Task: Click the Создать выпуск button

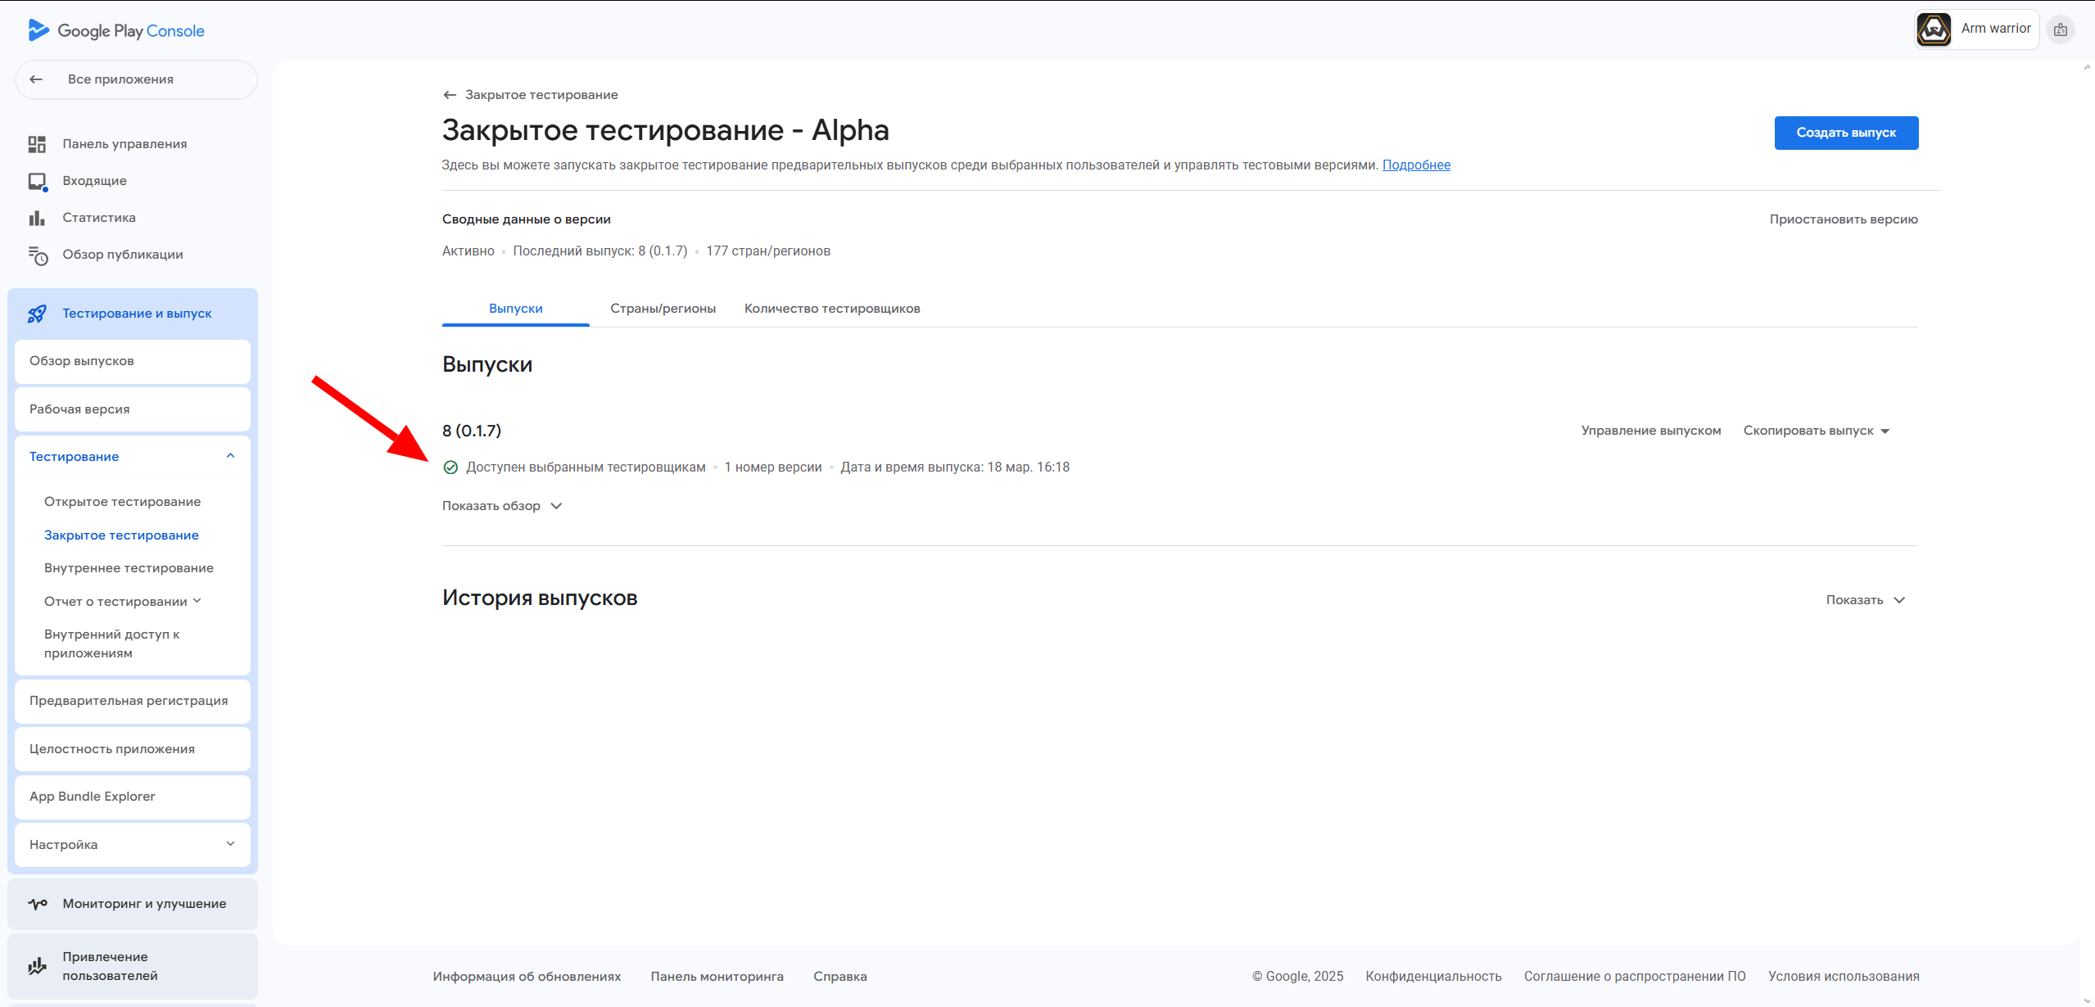Action: [x=1846, y=133]
